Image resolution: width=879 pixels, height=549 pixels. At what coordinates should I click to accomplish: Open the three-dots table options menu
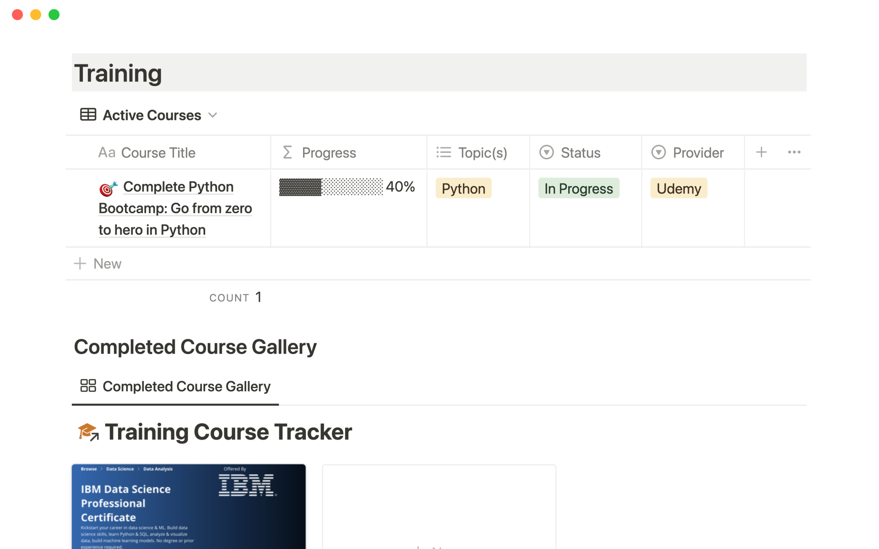[794, 152]
